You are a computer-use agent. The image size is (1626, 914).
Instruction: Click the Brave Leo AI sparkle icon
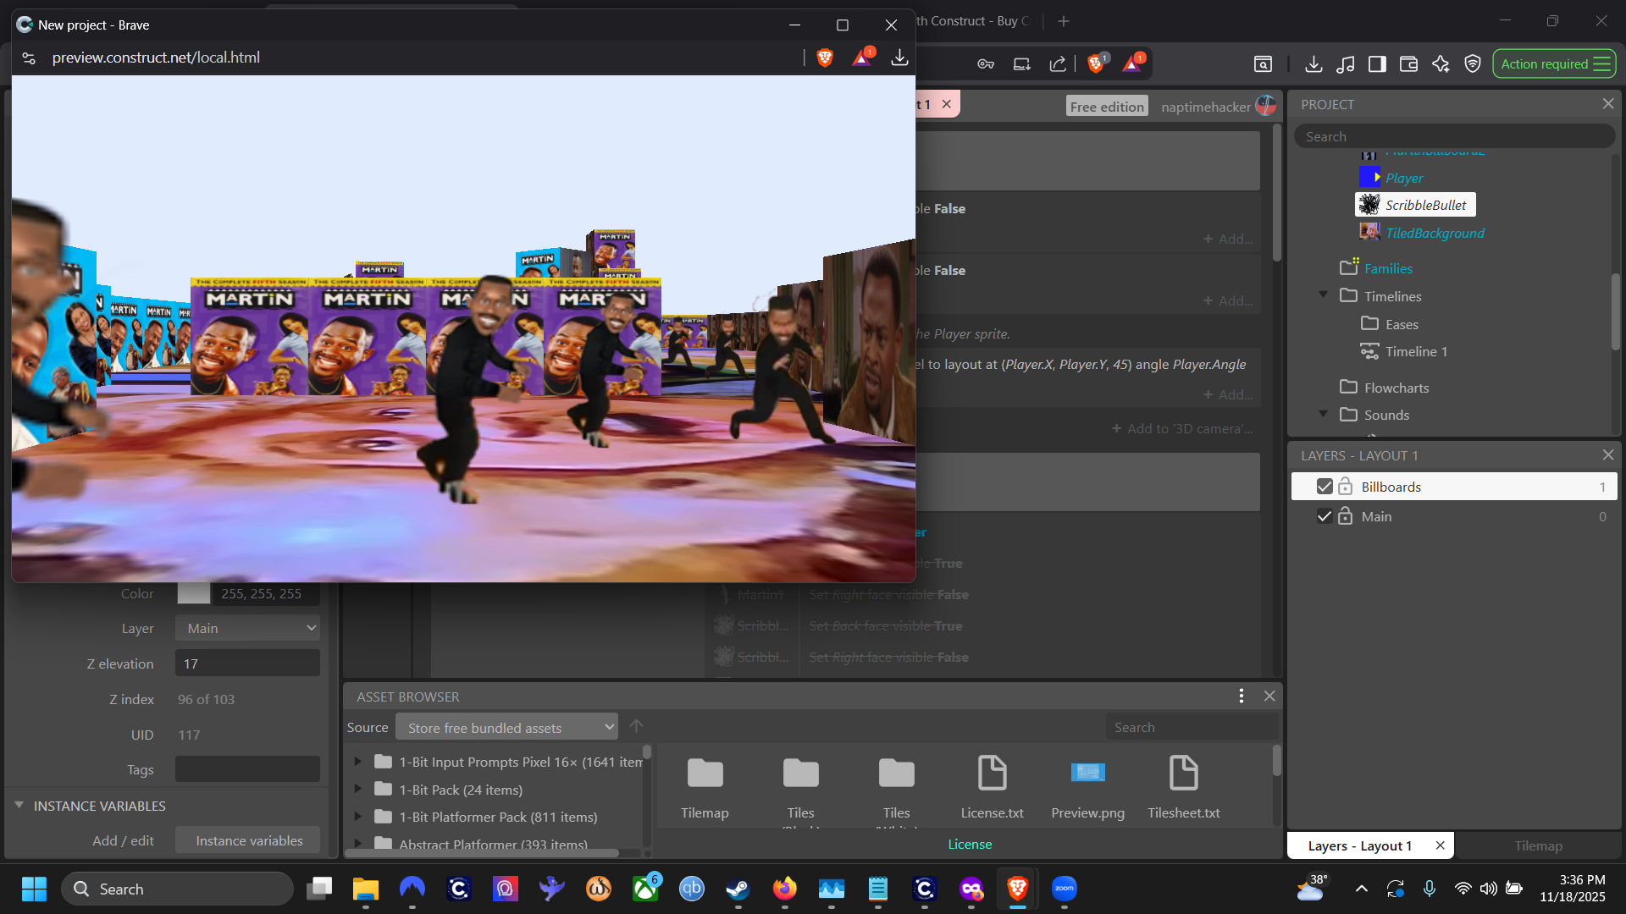[x=1441, y=64]
